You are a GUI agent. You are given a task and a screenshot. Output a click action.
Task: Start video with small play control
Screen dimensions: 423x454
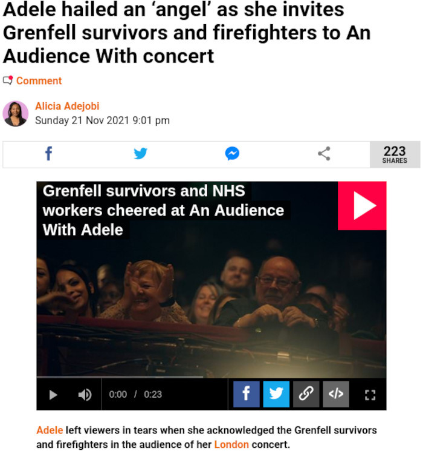click(x=53, y=395)
